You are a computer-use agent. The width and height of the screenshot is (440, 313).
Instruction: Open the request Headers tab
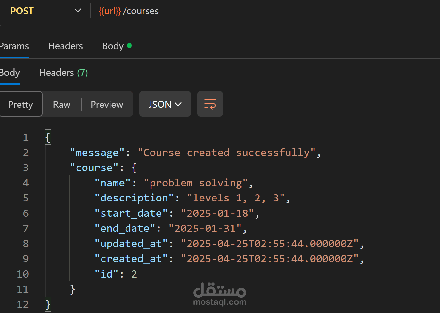coord(65,46)
